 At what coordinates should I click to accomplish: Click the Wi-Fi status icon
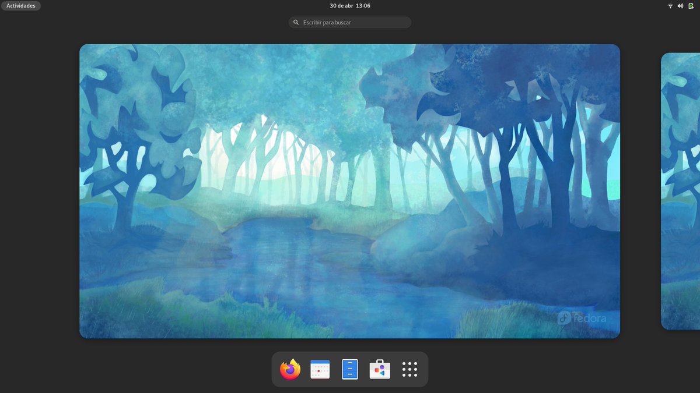click(670, 6)
